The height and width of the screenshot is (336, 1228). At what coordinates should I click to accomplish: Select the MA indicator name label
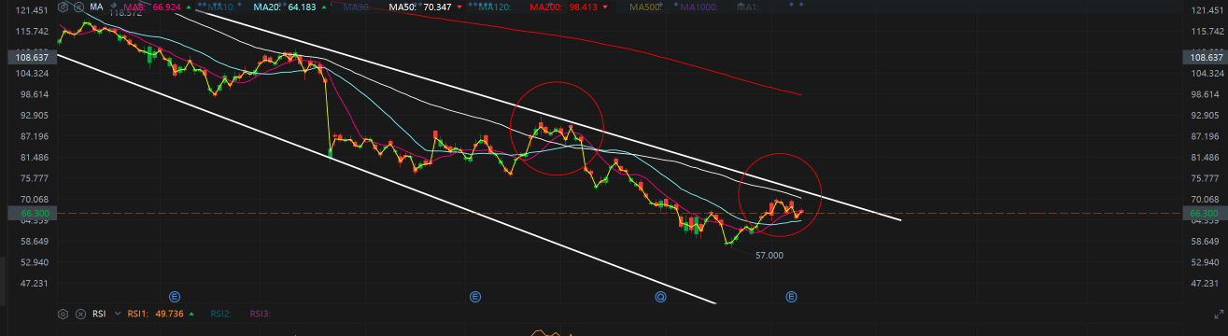tap(96, 7)
